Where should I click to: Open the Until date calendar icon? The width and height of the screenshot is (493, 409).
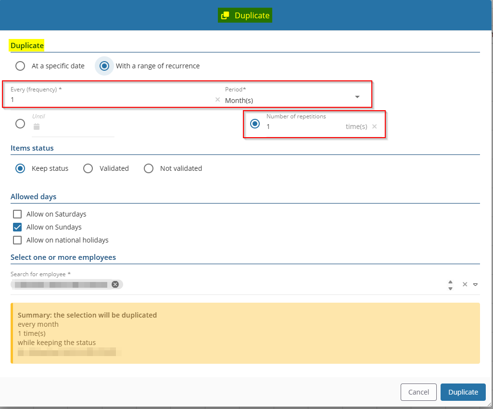pos(37,127)
